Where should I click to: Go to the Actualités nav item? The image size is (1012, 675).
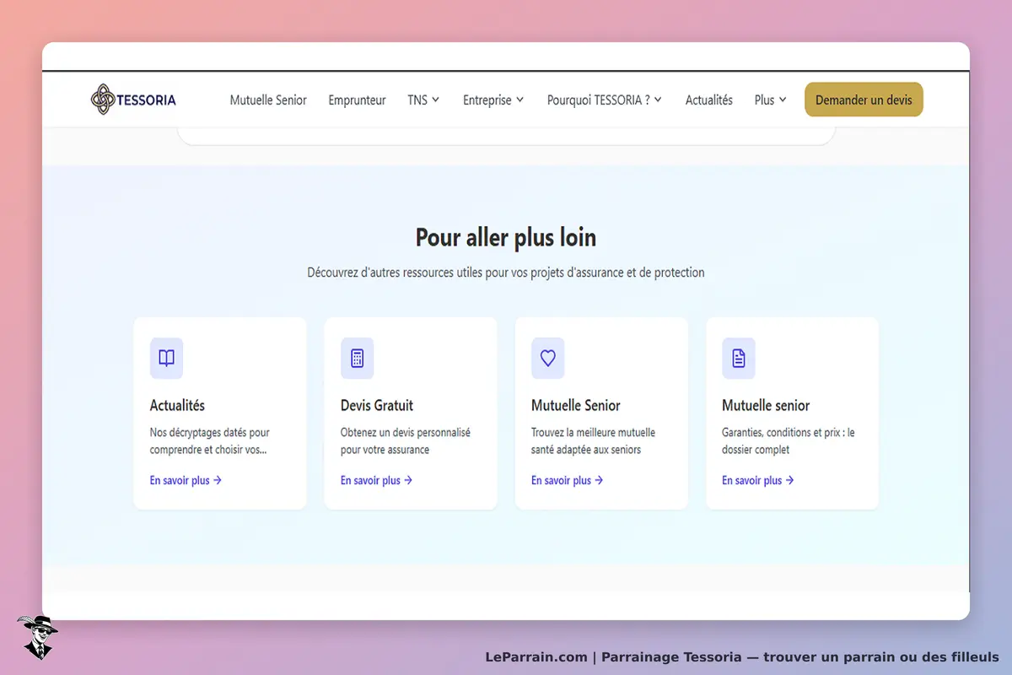tap(708, 100)
